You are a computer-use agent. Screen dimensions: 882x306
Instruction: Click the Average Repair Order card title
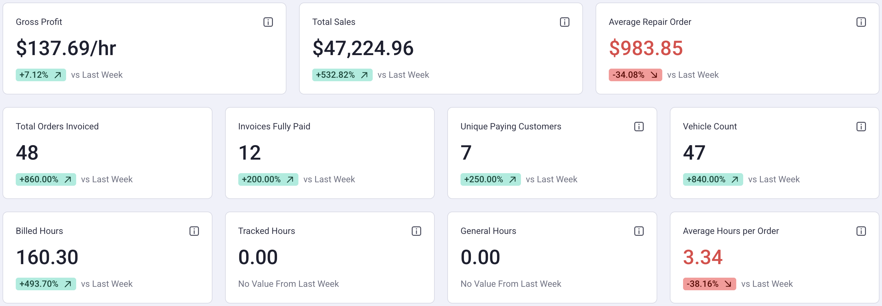[650, 22]
